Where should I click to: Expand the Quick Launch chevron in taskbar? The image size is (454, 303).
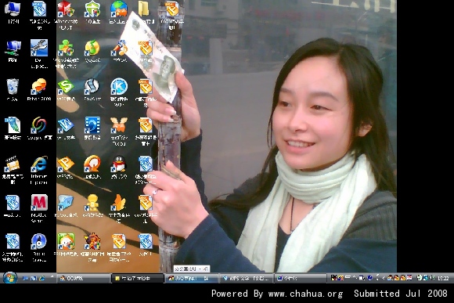pyautogui.click(x=52, y=277)
